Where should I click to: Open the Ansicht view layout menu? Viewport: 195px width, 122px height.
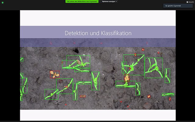point(190,2)
